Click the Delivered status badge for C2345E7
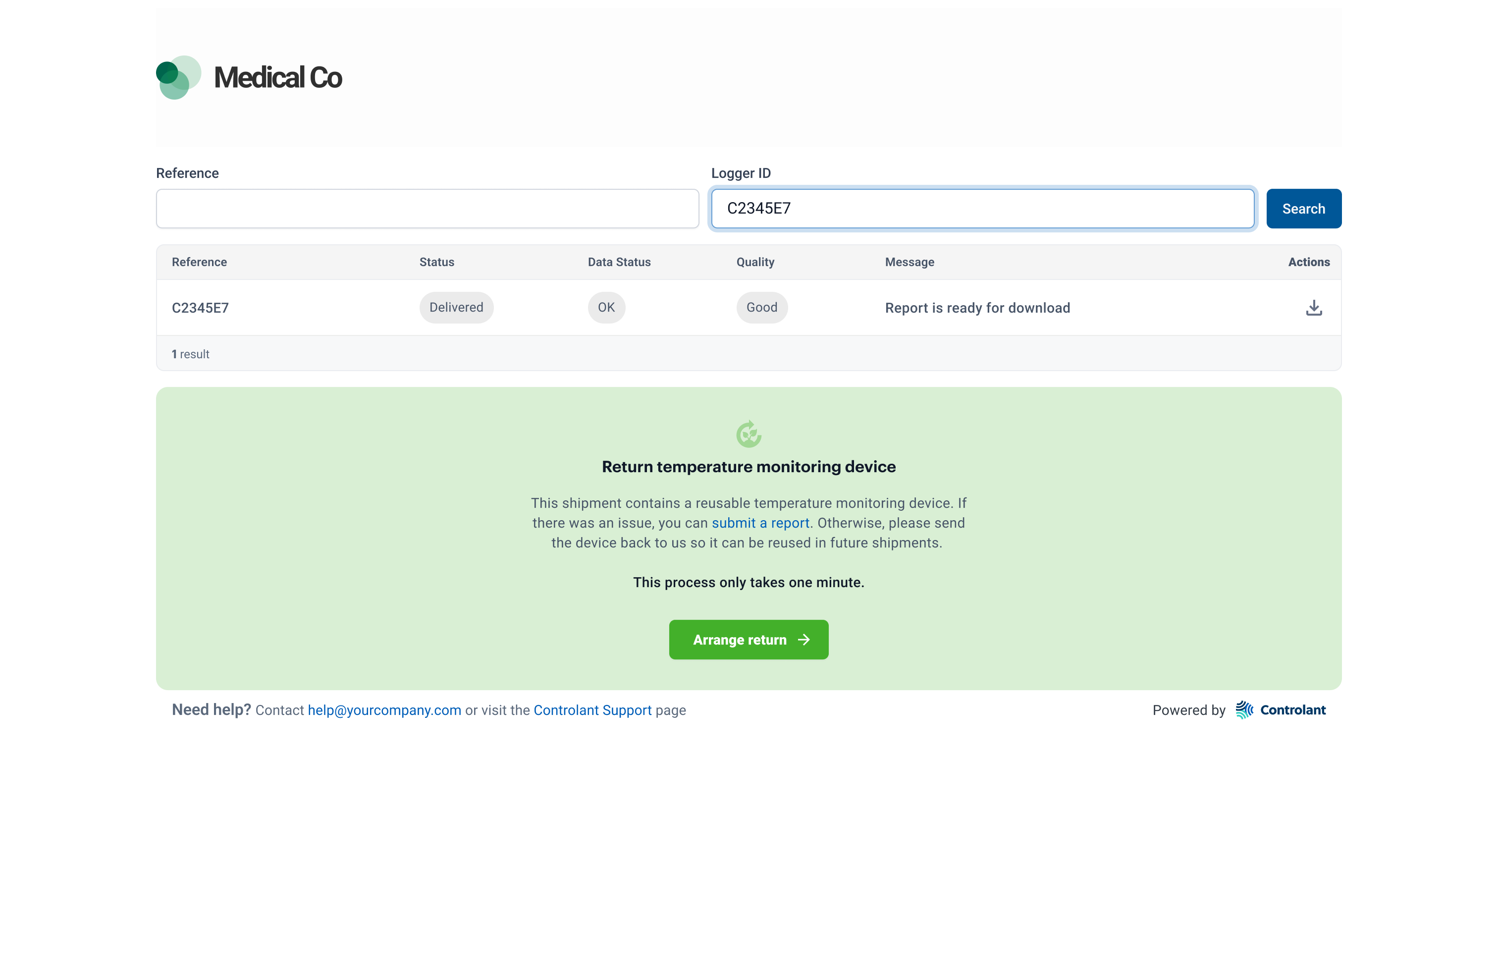The height and width of the screenshot is (973, 1498). click(x=455, y=307)
